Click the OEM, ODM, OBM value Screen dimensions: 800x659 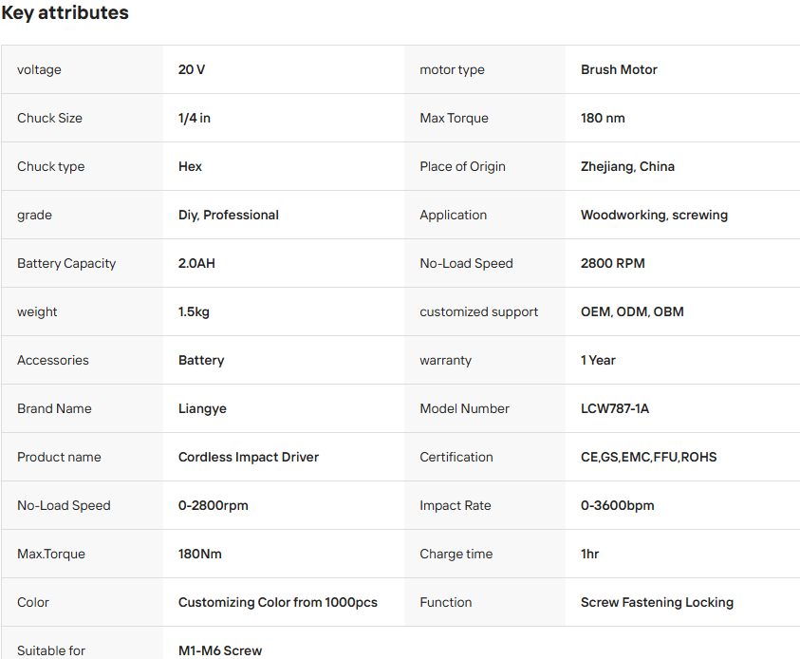pos(632,311)
